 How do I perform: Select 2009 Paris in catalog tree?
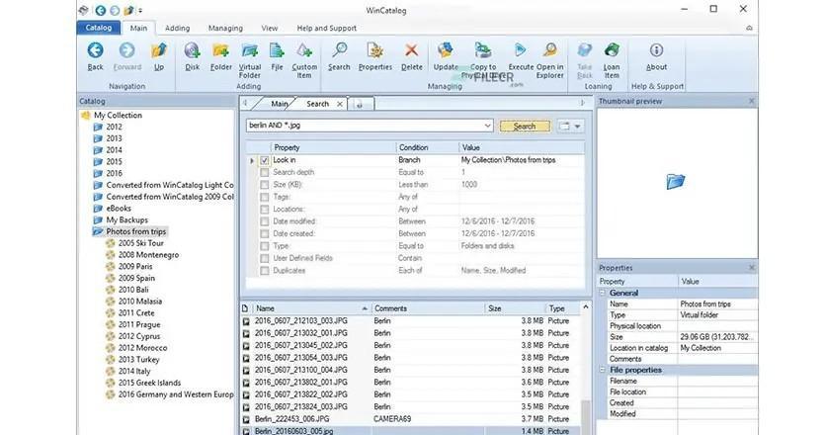click(135, 266)
